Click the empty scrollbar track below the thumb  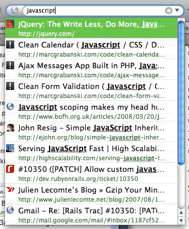(x=181, y=187)
